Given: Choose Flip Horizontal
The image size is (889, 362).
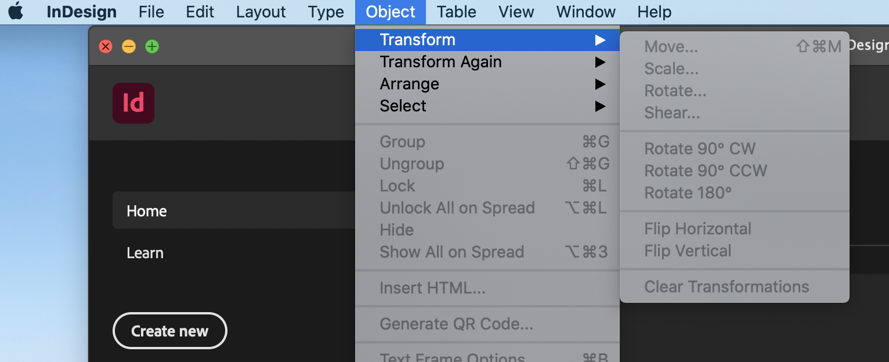Looking at the screenshot, I should [x=698, y=229].
